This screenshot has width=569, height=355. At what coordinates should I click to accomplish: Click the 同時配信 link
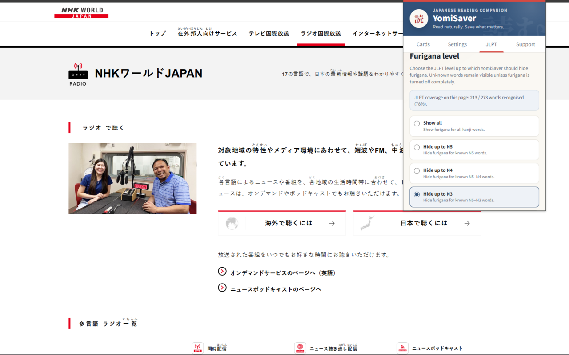pos(217,347)
